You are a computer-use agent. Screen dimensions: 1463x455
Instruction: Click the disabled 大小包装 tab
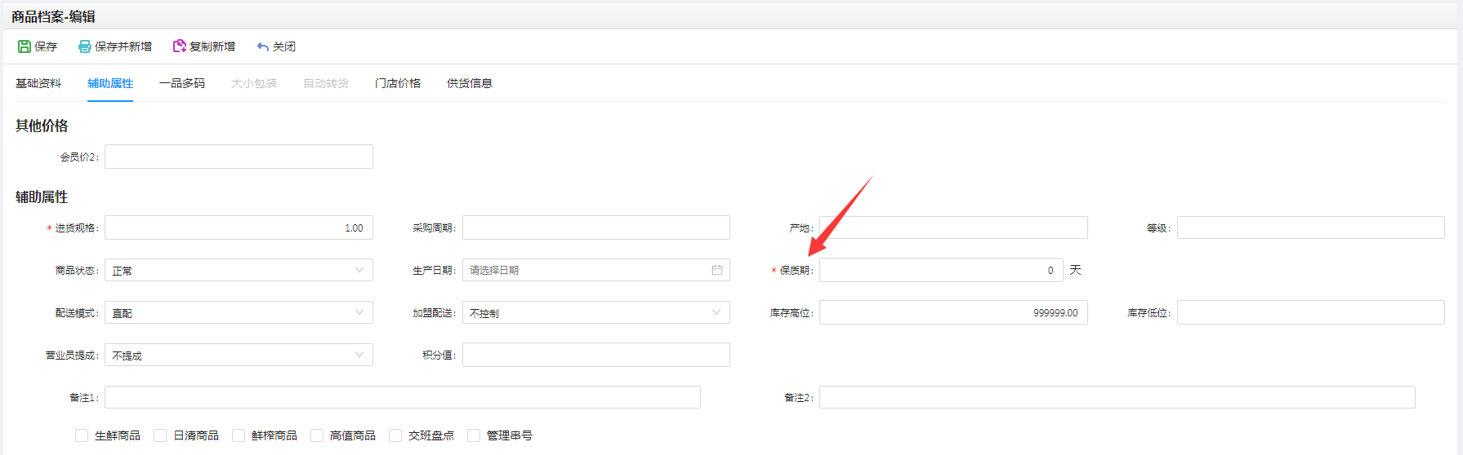[x=254, y=83]
